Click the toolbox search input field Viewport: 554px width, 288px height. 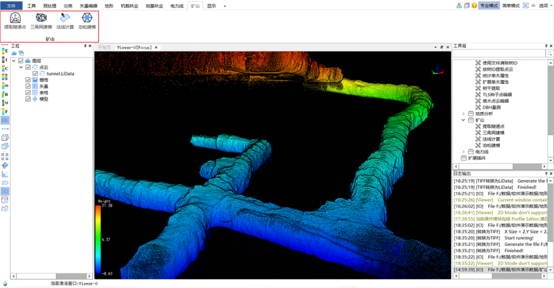pos(499,53)
